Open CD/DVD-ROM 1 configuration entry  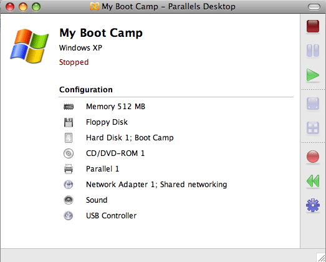115,153
